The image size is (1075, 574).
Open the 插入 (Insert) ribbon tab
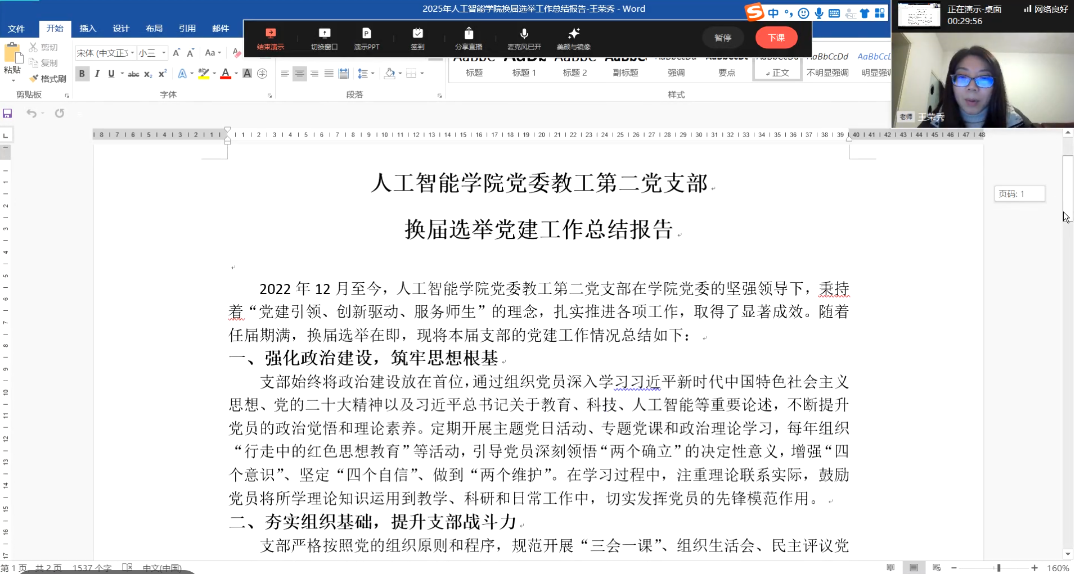(88, 28)
